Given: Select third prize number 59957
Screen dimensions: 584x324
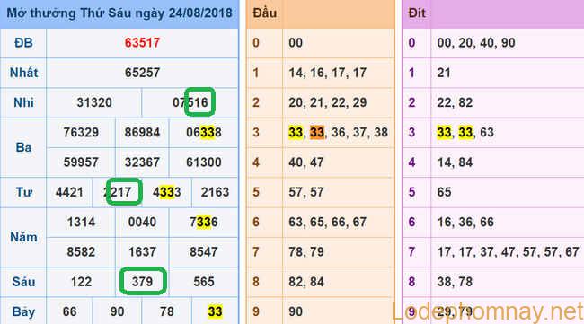Looking at the screenshot, I should pos(81,162).
